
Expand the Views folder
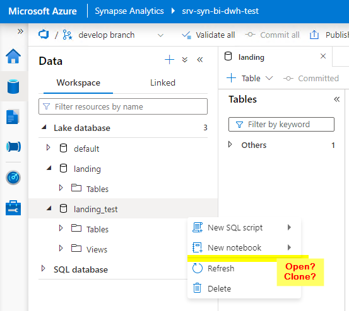pos(61,248)
